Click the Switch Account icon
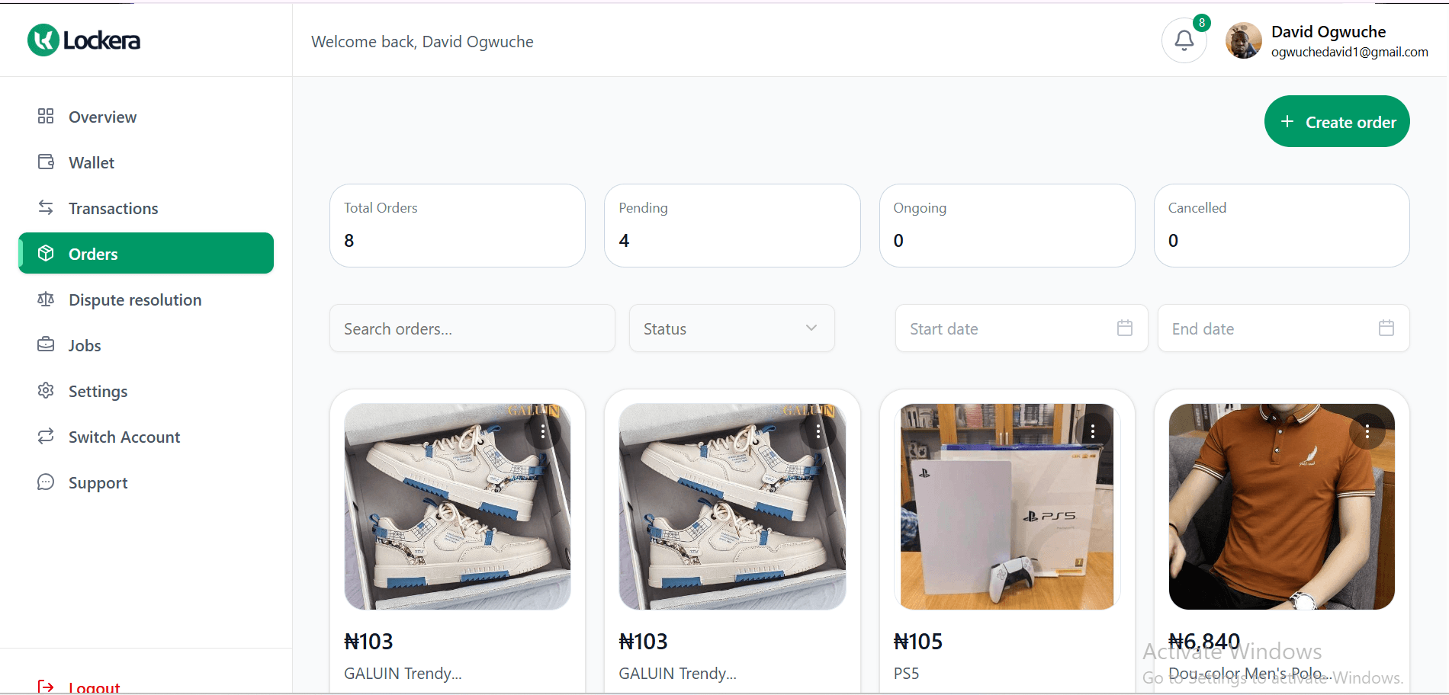 (47, 436)
